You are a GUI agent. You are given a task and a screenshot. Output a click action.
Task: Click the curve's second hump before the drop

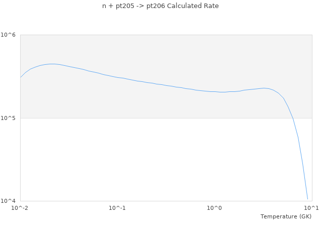tap(264, 88)
